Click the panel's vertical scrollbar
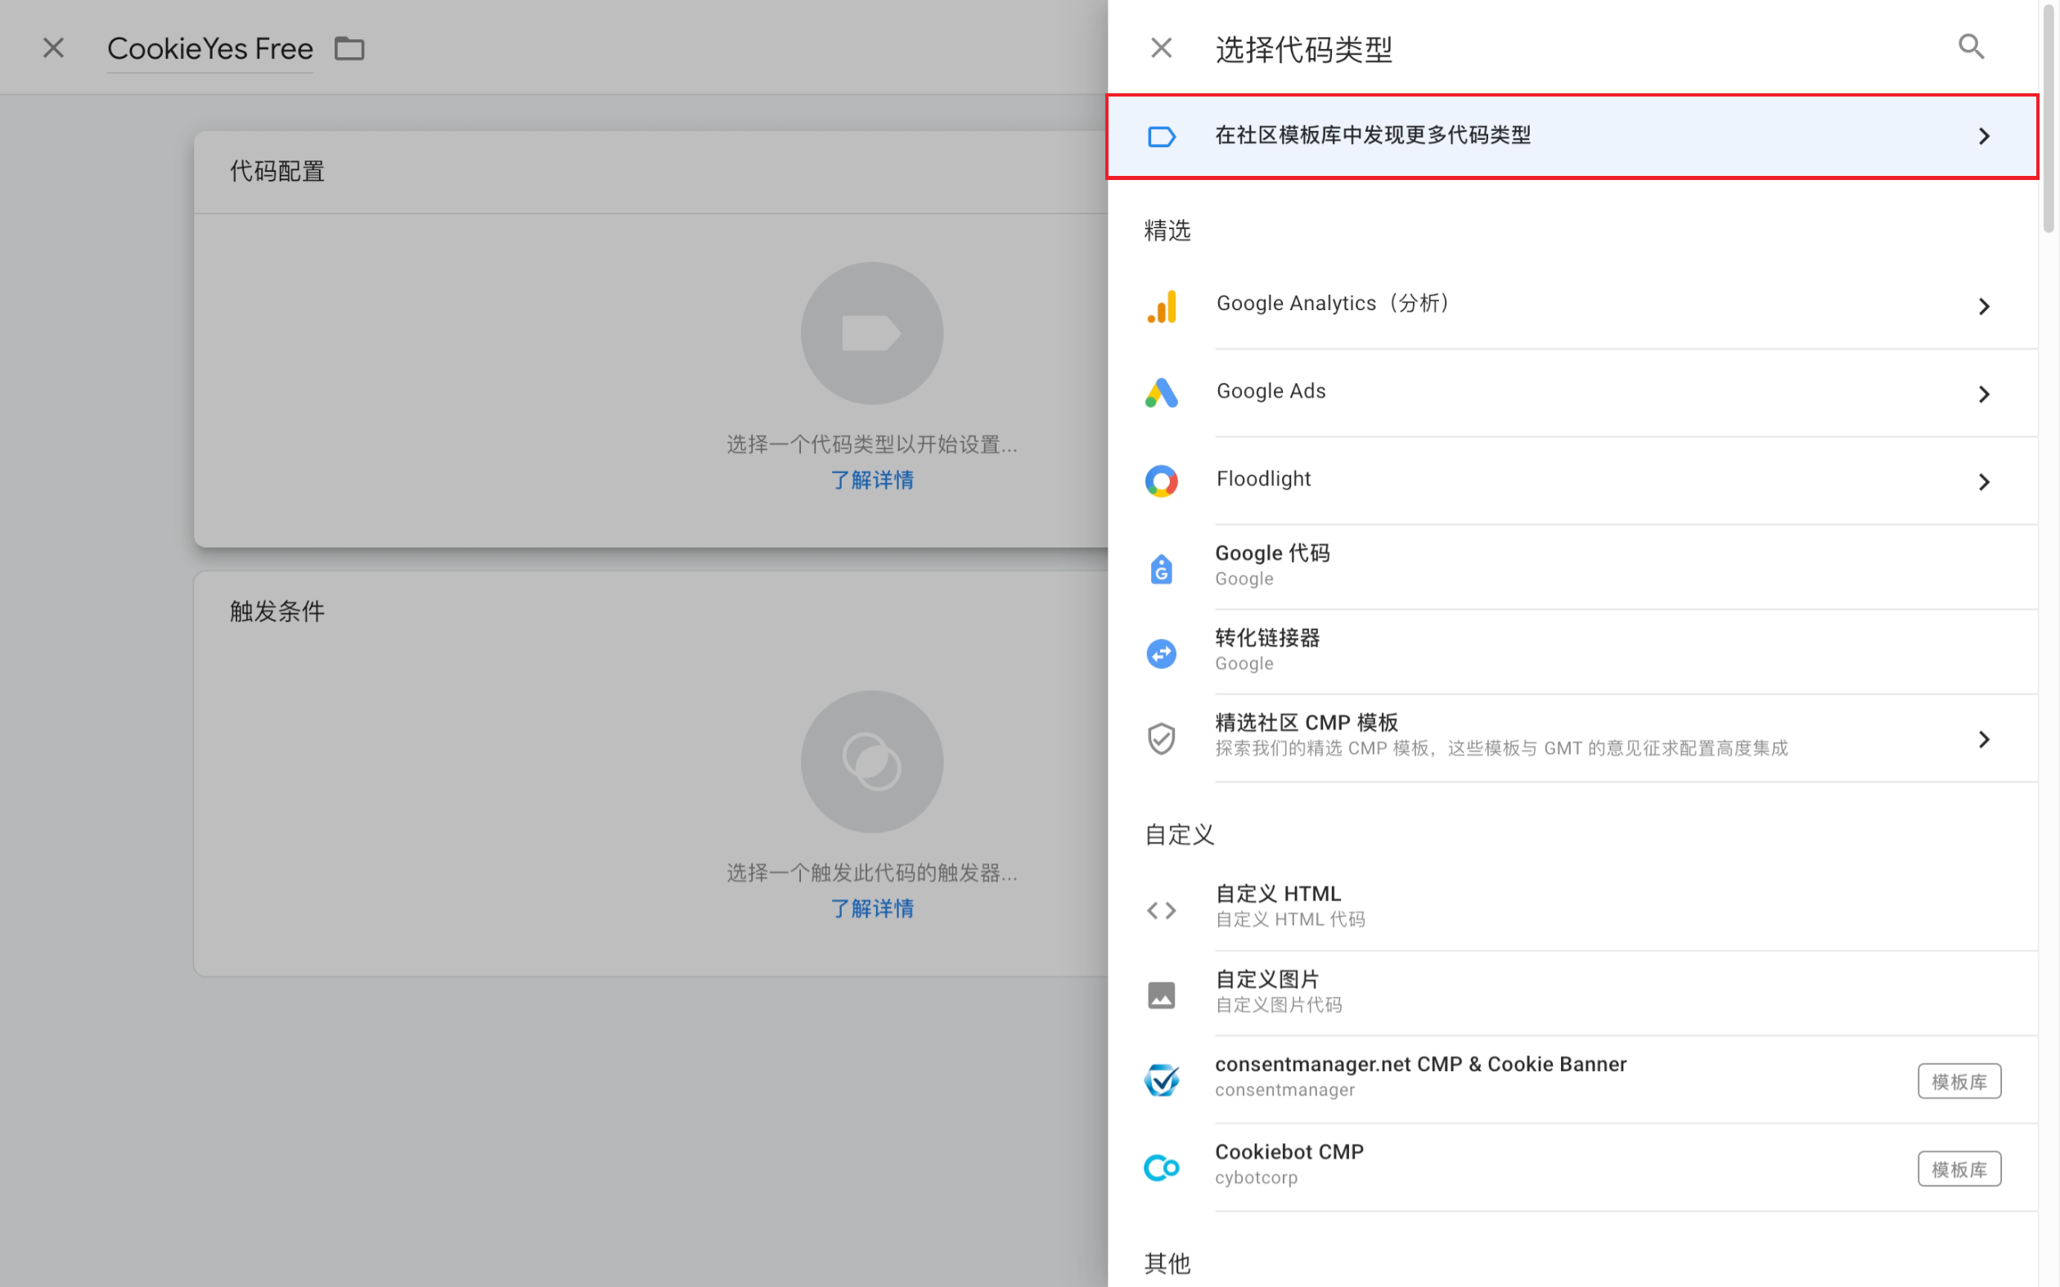 click(2048, 119)
